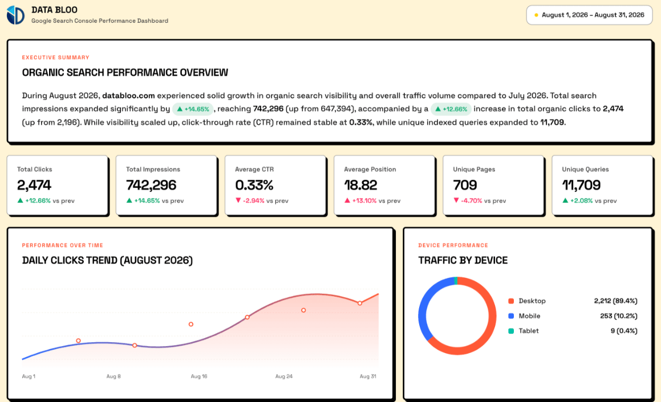Click 'ORGANIC SEARCH PERFORMANCE OVERVIEW' heading
The height and width of the screenshot is (402, 661).
pyautogui.click(x=125, y=72)
